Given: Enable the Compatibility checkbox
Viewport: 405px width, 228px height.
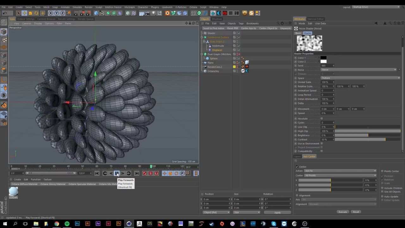Looking at the screenshot, I should click(321, 151).
